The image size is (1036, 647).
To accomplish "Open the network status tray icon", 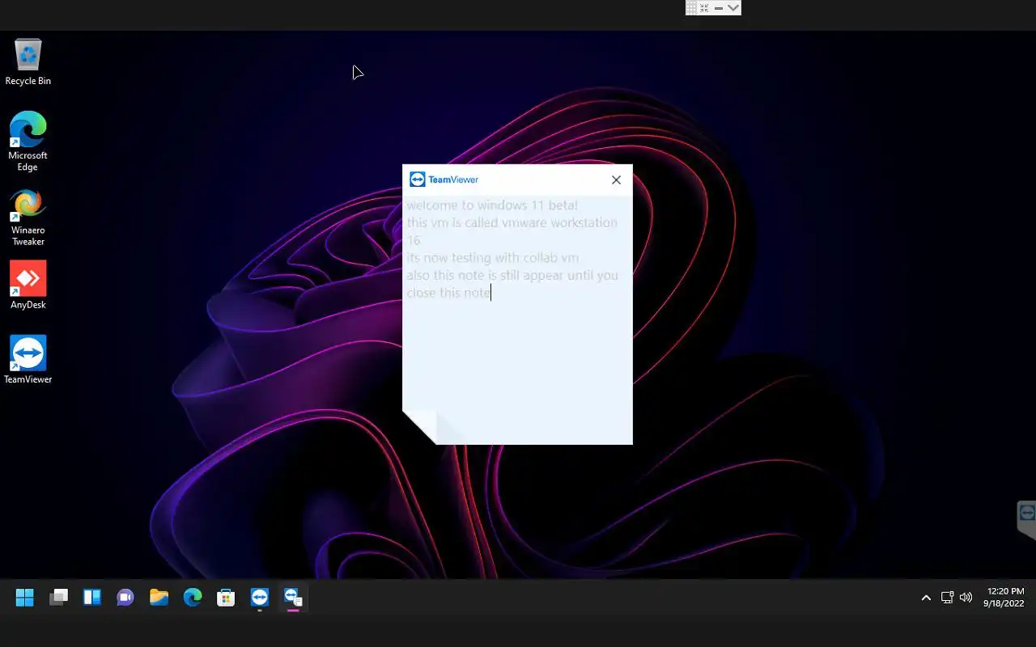I will [947, 598].
